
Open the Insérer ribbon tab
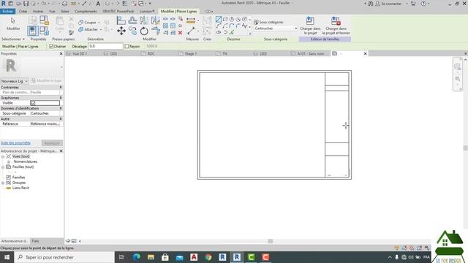tap(38, 12)
